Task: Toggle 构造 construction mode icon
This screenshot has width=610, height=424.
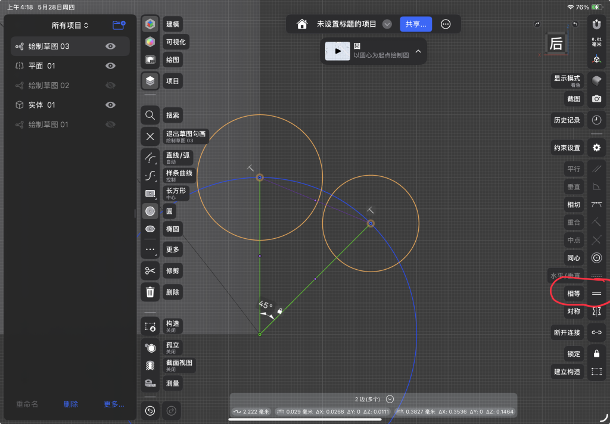Action: click(x=150, y=326)
